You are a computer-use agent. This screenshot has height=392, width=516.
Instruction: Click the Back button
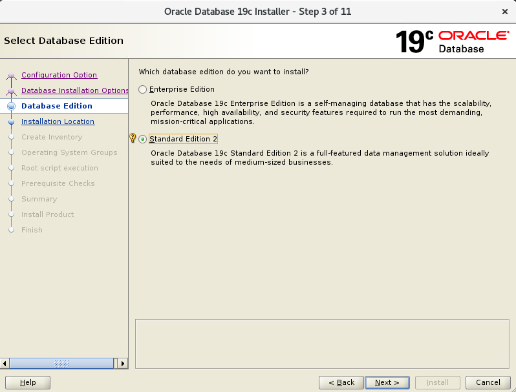click(341, 382)
